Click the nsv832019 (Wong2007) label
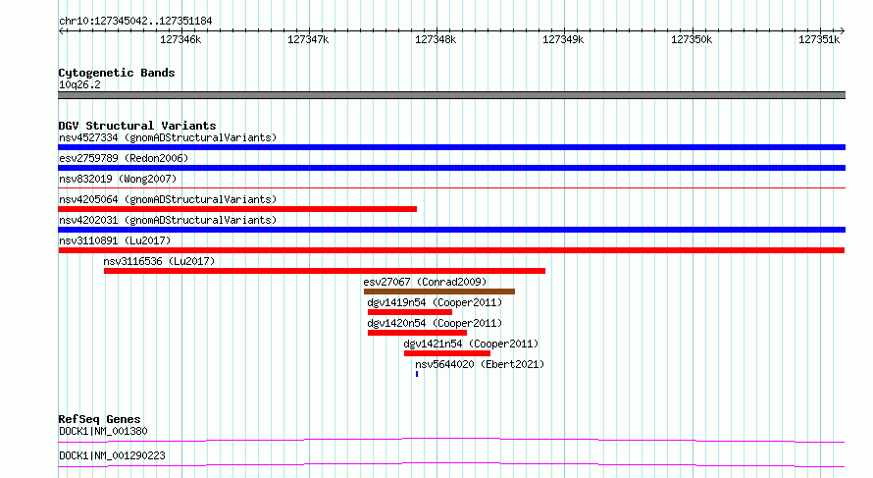 [x=118, y=179]
